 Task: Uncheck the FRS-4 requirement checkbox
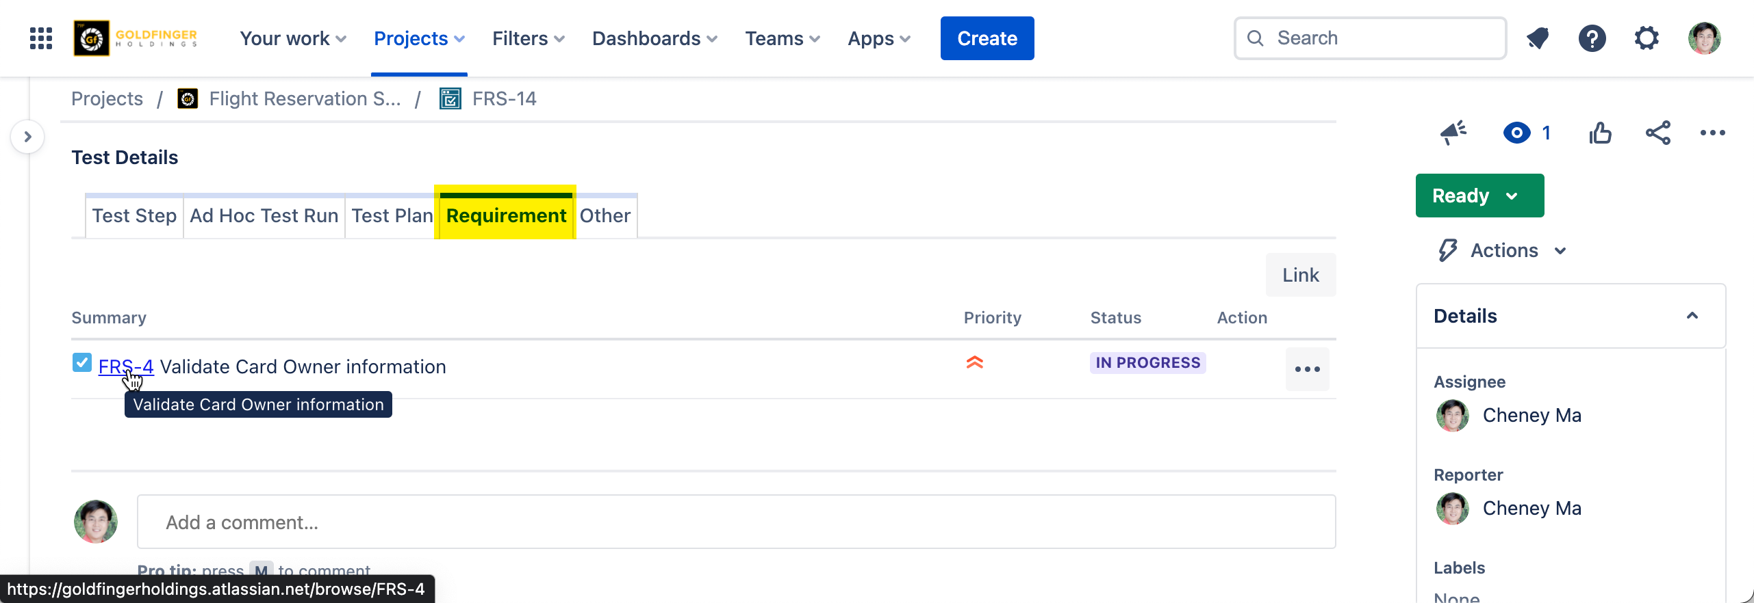[82, 362]
